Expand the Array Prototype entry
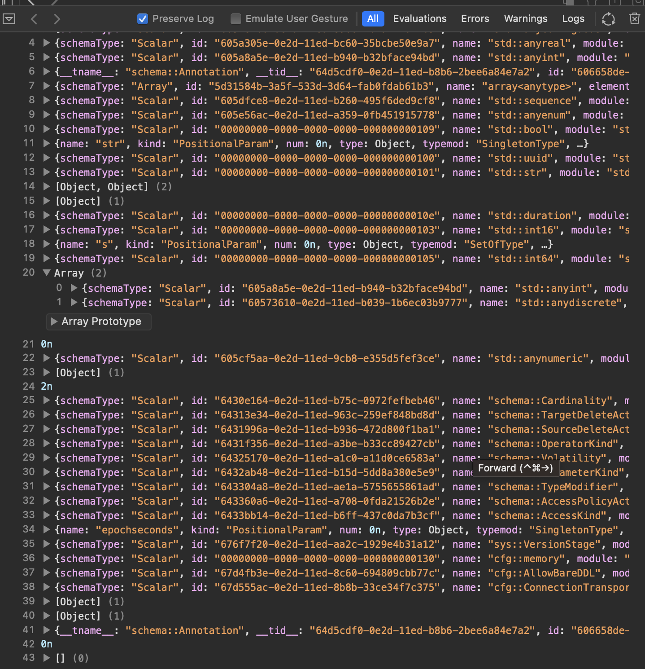This screenshot has height=669, width=645. tap(54, 321)
